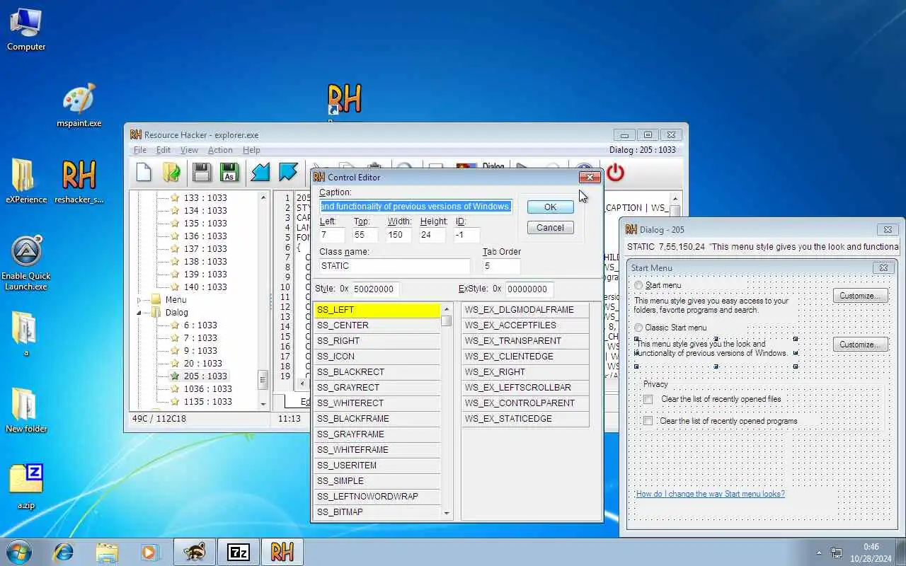The height and width of the screenshot is (566, 906).
Task: Select the Start menu radio button
Action: tap(638, 285)
